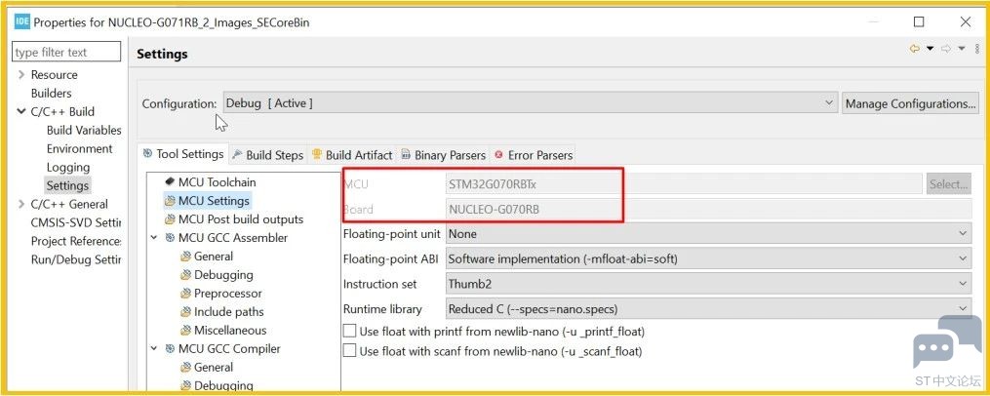Click the assembler General option icon
This screenshot has height=396, width=990.
[x=185, y=257]
